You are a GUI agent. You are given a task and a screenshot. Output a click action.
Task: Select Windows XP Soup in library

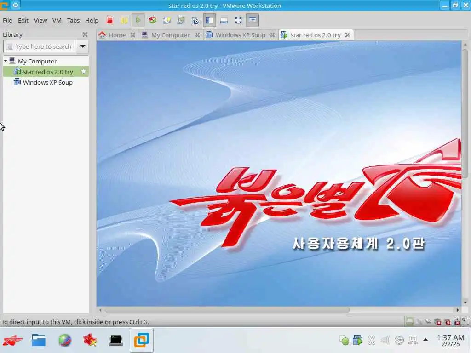(46, 82)
